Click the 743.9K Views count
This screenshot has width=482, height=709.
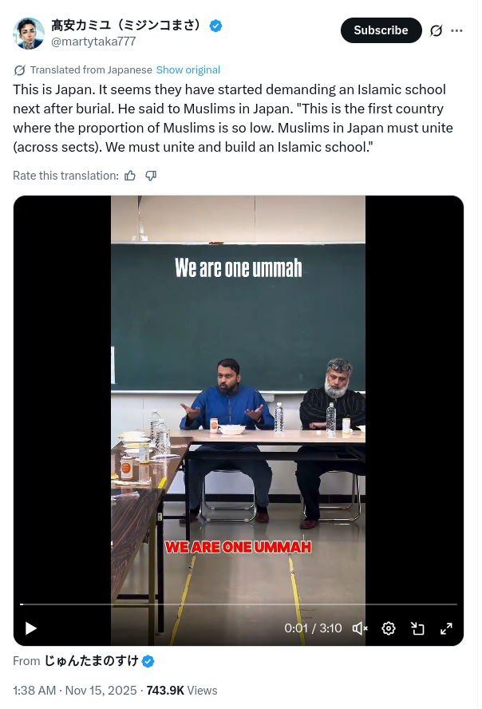[182, 691]
